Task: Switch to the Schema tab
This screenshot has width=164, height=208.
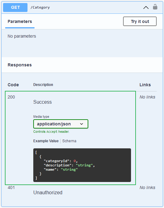Action: click(x=69, y=141)
